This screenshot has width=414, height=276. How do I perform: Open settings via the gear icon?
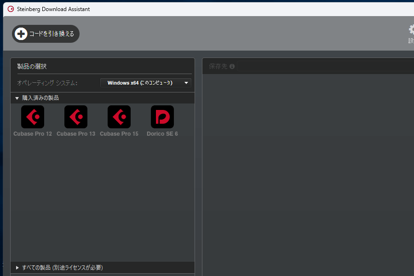point(411,30)
